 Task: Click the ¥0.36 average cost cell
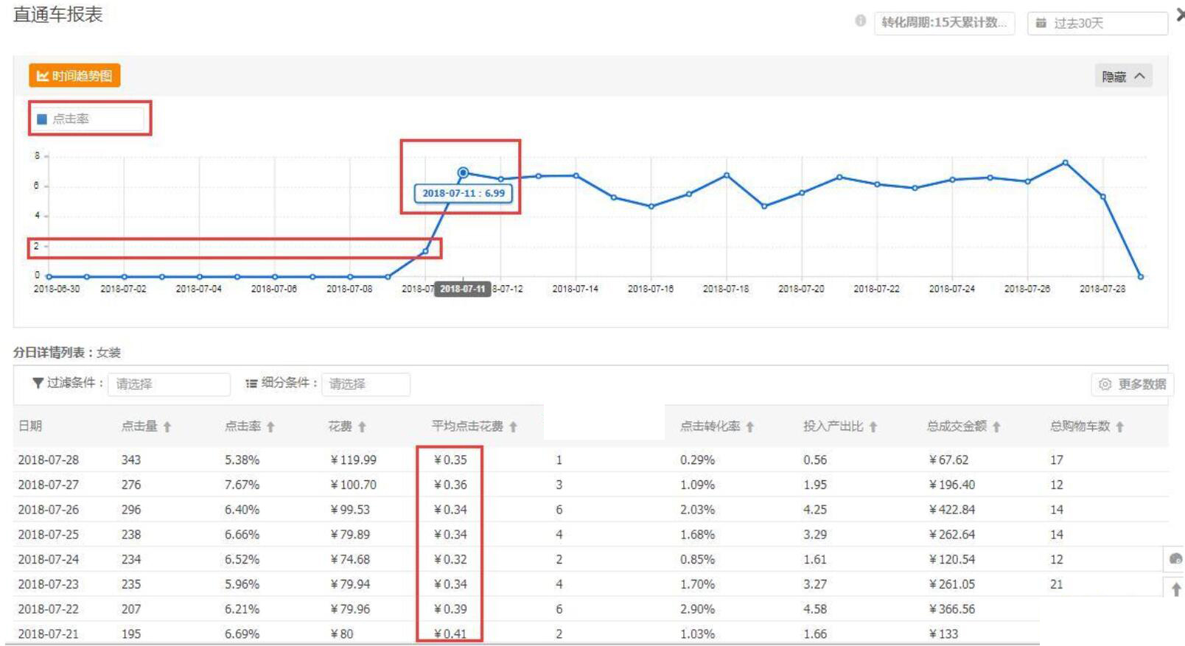click(450, 485)
